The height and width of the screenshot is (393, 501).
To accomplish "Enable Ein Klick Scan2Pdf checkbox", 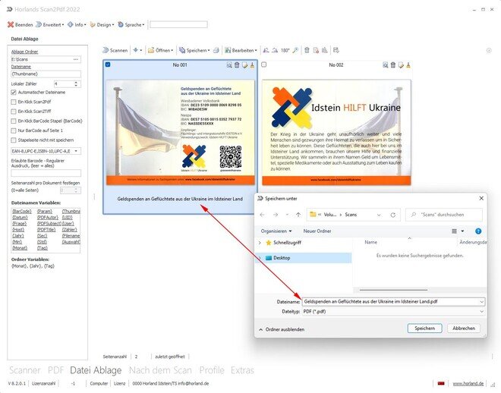I will pyautogui.click(x=14, y=102).
